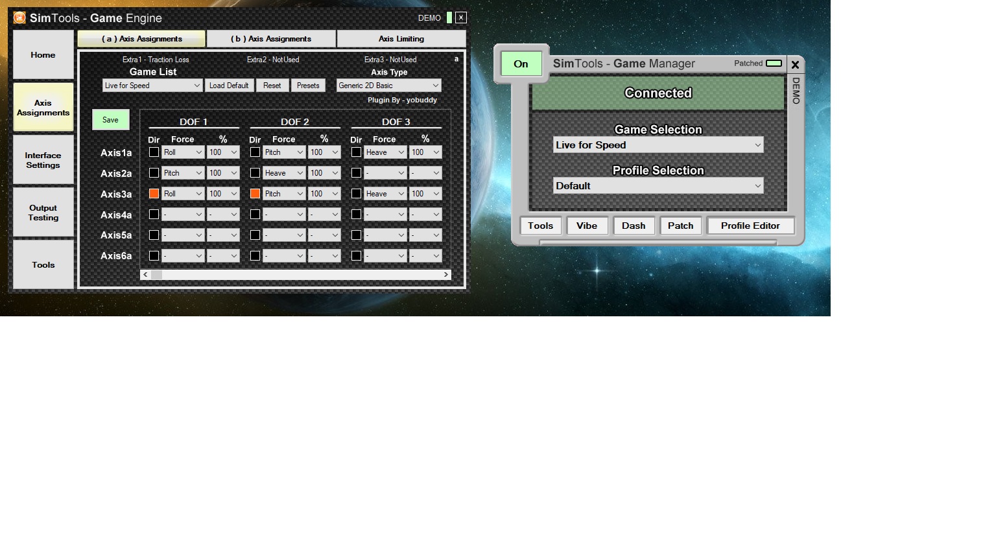This screenshot has height=560, width=996.
Task: Click the SimTools Game Engine logo icon
Action: (x=19, y=17)
